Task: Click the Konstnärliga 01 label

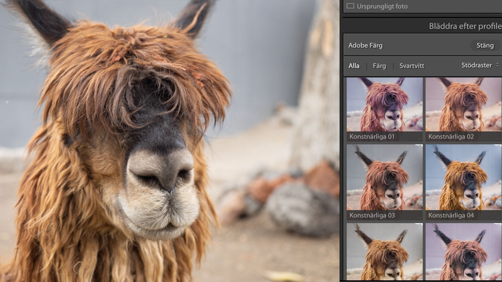Action: (x=372, y=137)
